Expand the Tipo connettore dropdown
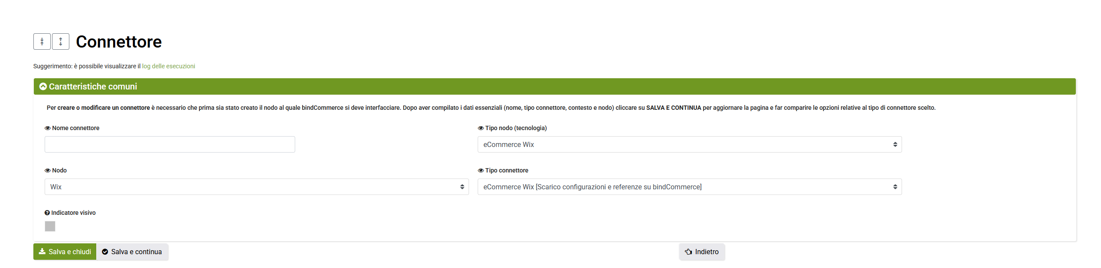Screen dimensions: 1101x268 (689, 187)
